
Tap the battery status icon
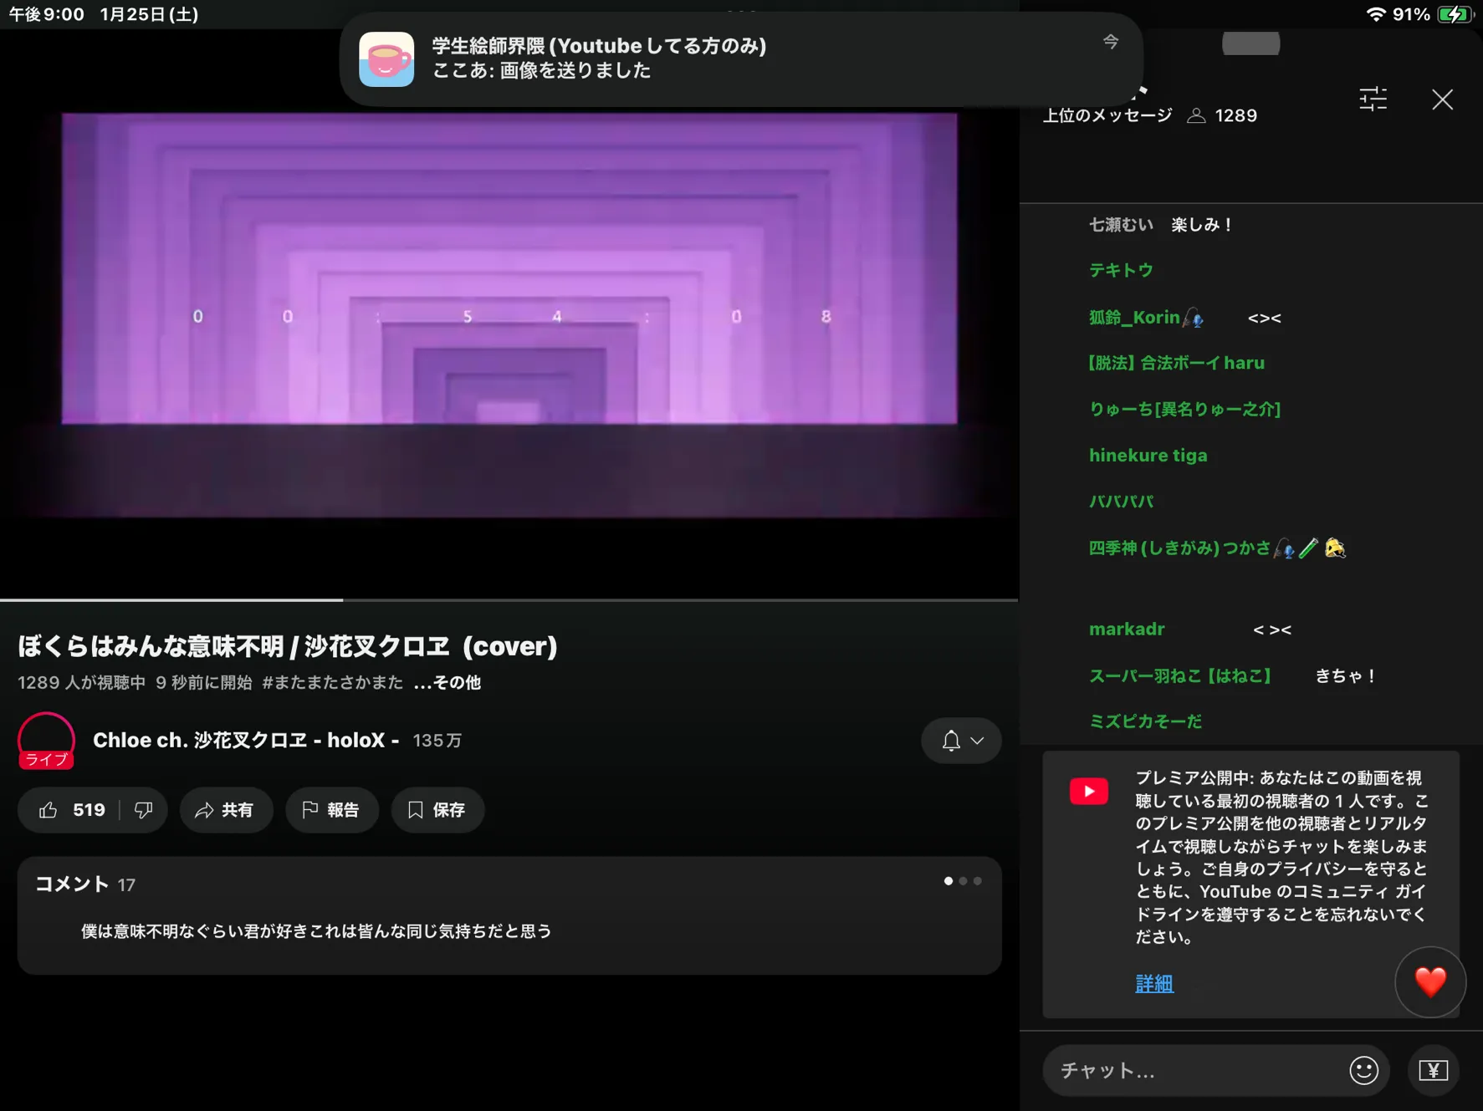(x=1455, y=14)
